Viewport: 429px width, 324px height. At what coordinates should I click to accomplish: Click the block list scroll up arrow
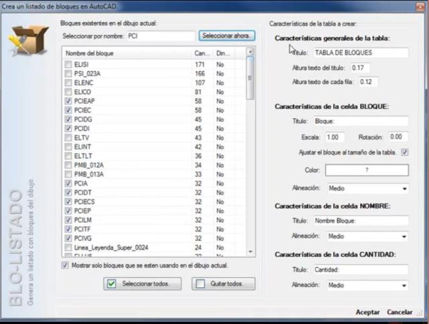pos(250,52)
